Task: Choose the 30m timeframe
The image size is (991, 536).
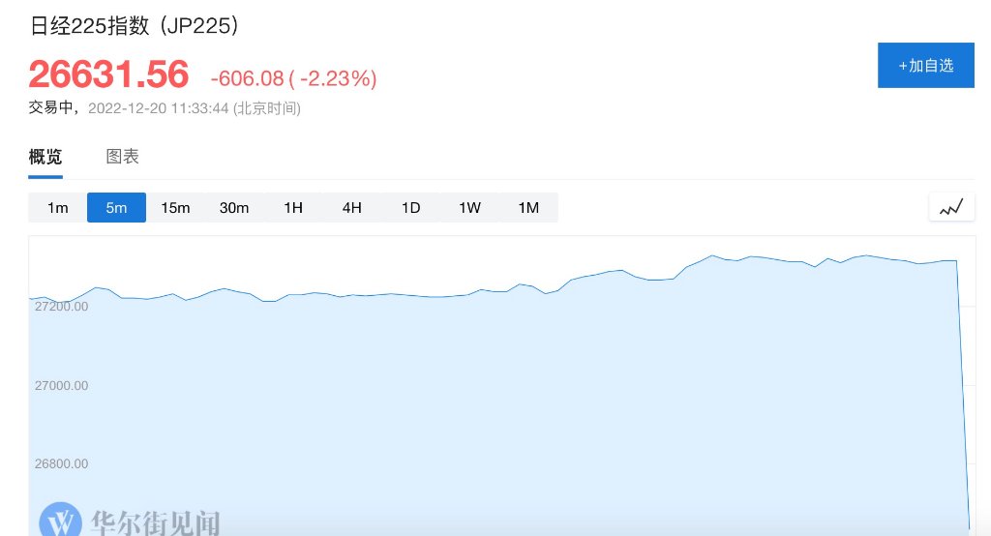Action: pos(234,208)
